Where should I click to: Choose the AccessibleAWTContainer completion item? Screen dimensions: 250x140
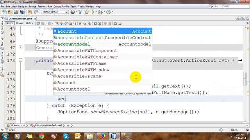point(103,57)
